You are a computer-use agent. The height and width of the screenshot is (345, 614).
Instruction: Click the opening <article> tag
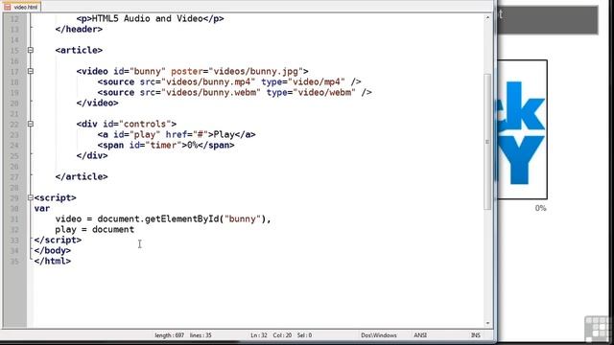[x=79, y=50]
